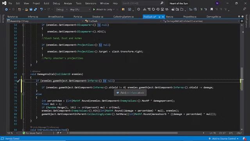Switch to the CollectingSystem.cs tab

tap(123, 16)
